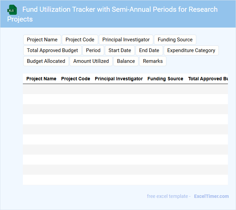This screenshot has height=210, width=236.
Task: Select the Project Name tag
Action: 42,40
